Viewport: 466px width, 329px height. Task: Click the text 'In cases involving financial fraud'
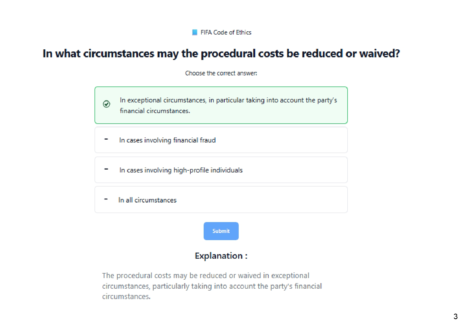click(x=168, y=140)
